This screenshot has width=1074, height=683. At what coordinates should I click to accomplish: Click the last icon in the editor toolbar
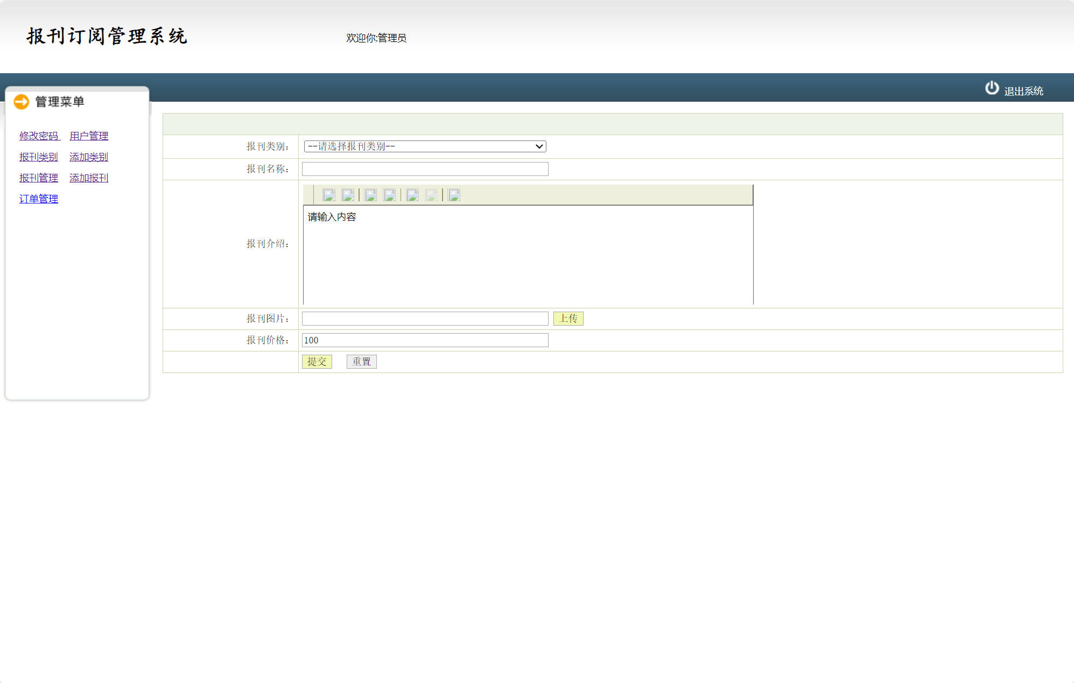pyautogui.click(x=454, y=195)
